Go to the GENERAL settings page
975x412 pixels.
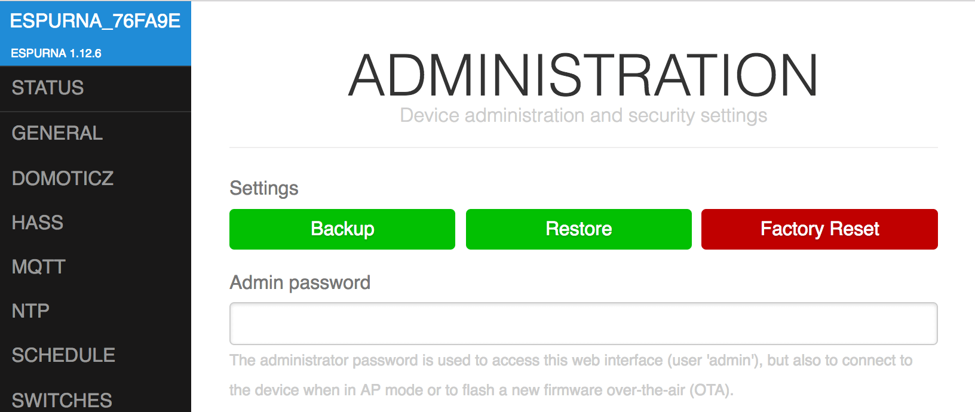pyautogui.click(x=57, y=133)
